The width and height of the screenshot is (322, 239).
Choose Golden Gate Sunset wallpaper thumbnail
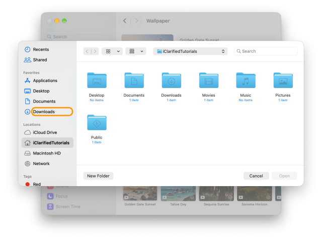pos(140,193)
